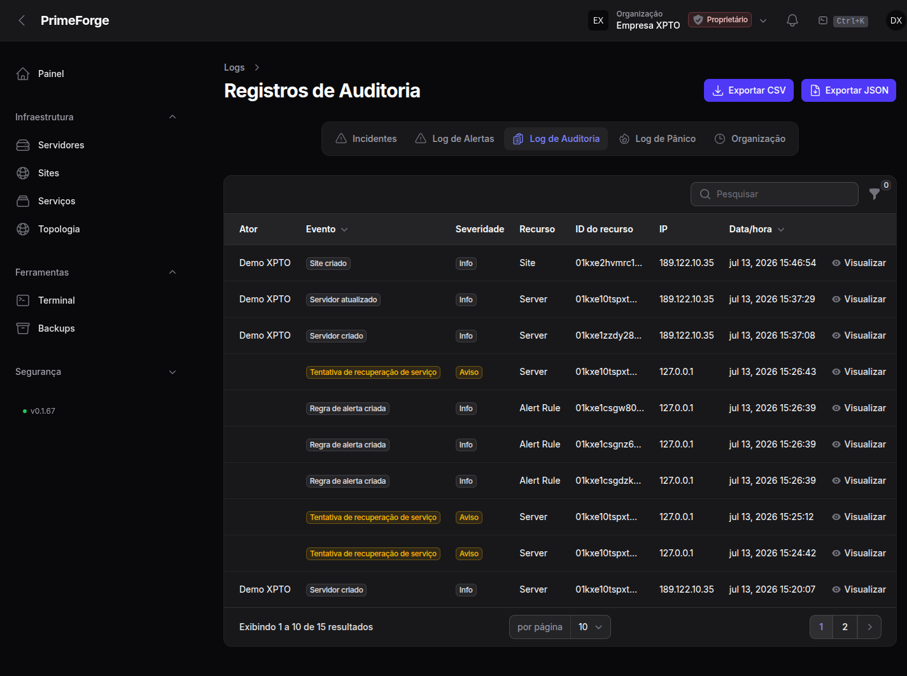The height and width of the screenshot is (676, 907).
Task: Sort by the Evento column
Action: click(327, 229)
